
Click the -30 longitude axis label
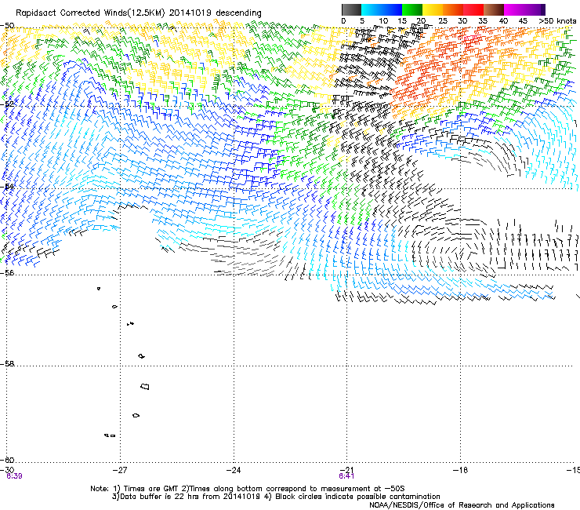coord(7,470)
